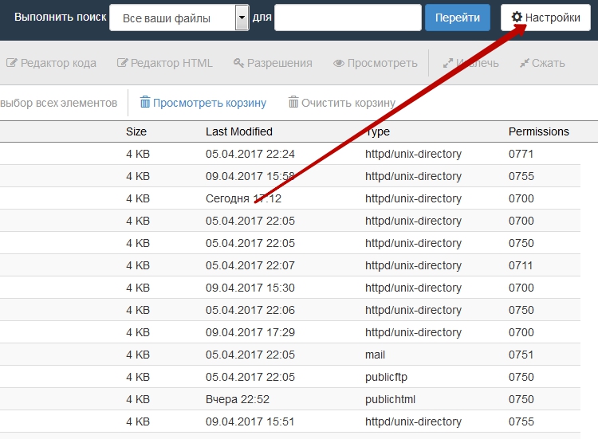Focus the search text input field

click(348, 18)
